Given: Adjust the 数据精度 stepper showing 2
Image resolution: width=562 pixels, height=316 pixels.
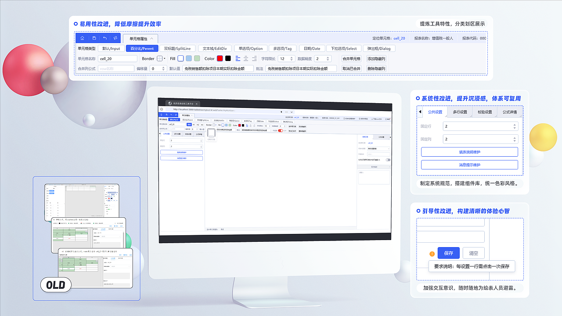Looking at the screenshot, I should 322,58.
